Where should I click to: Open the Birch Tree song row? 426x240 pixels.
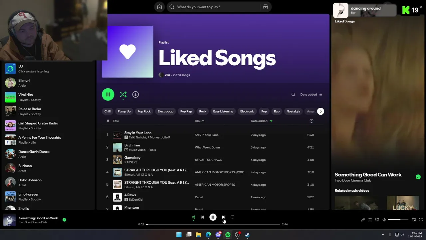[213, 147]
